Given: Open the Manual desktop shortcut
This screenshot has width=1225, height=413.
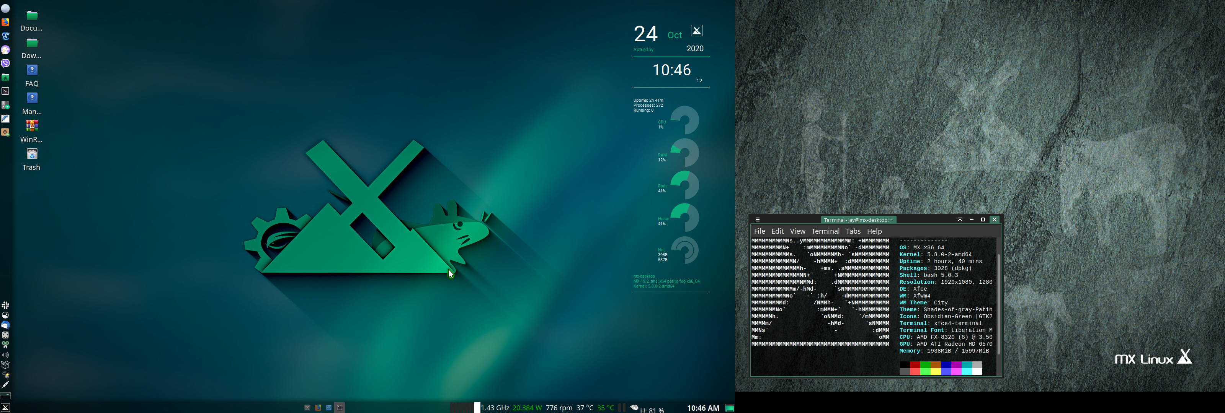Looking at the screenshot, I should [32, 104].
